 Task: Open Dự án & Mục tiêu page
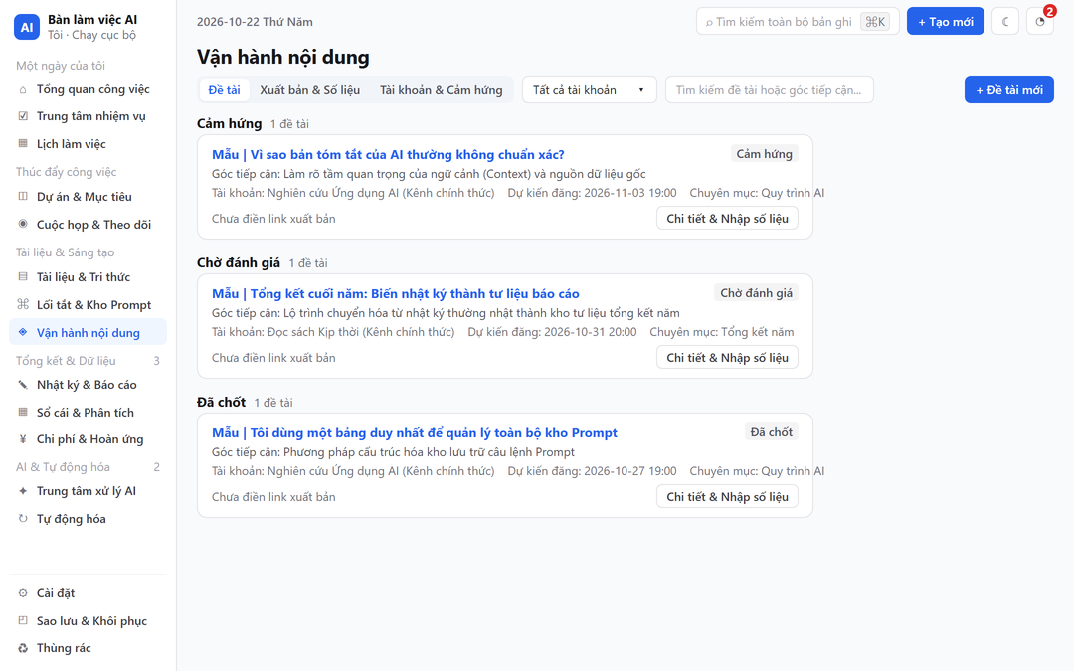click(x=88, y=197)
